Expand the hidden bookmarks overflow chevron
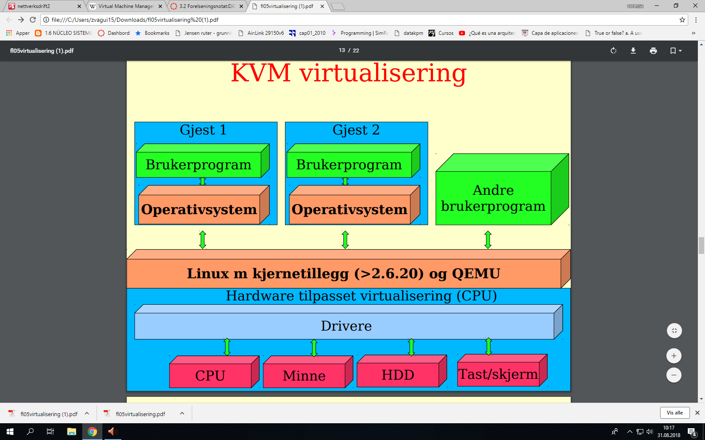This screenshot has width=705, height=440. click(693, 33)
